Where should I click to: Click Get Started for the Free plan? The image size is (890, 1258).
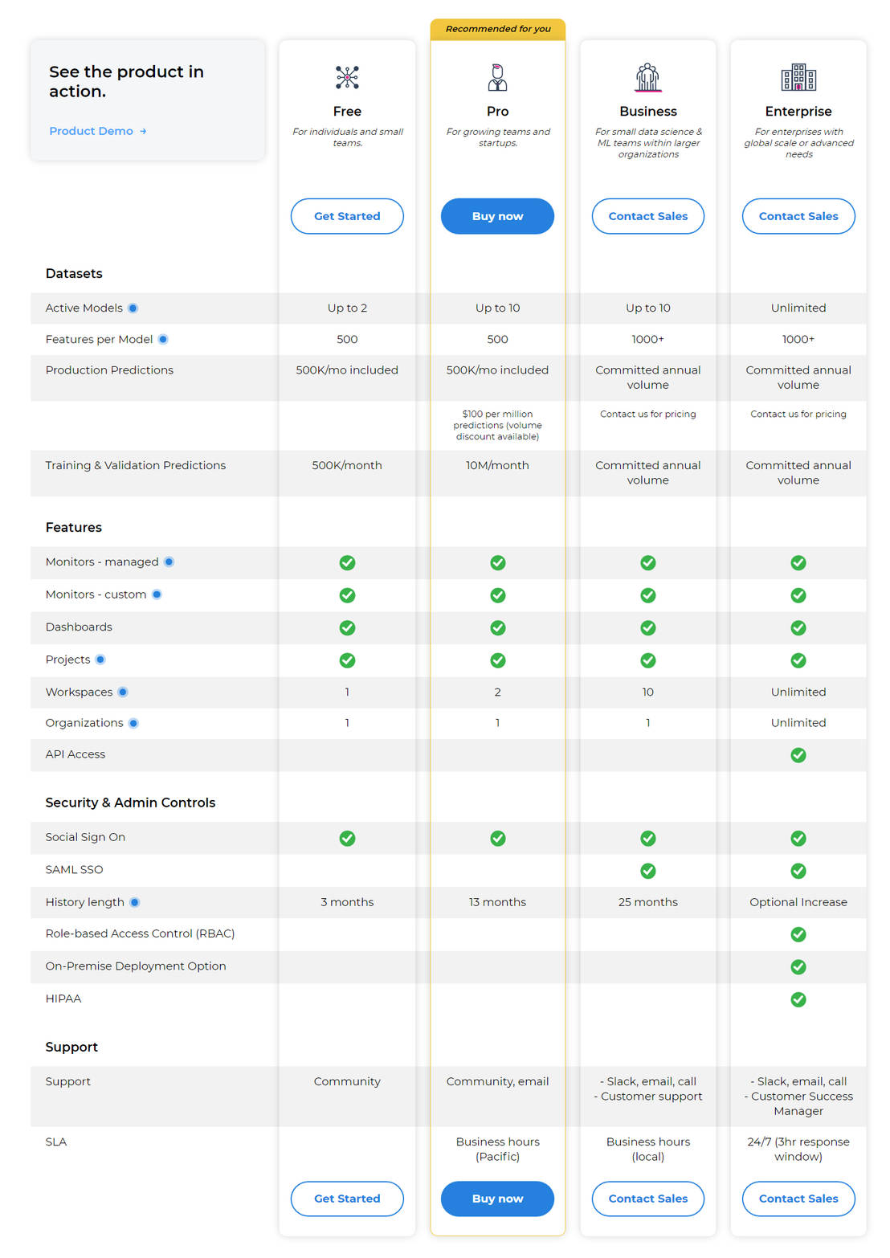(x=347, y=216)
